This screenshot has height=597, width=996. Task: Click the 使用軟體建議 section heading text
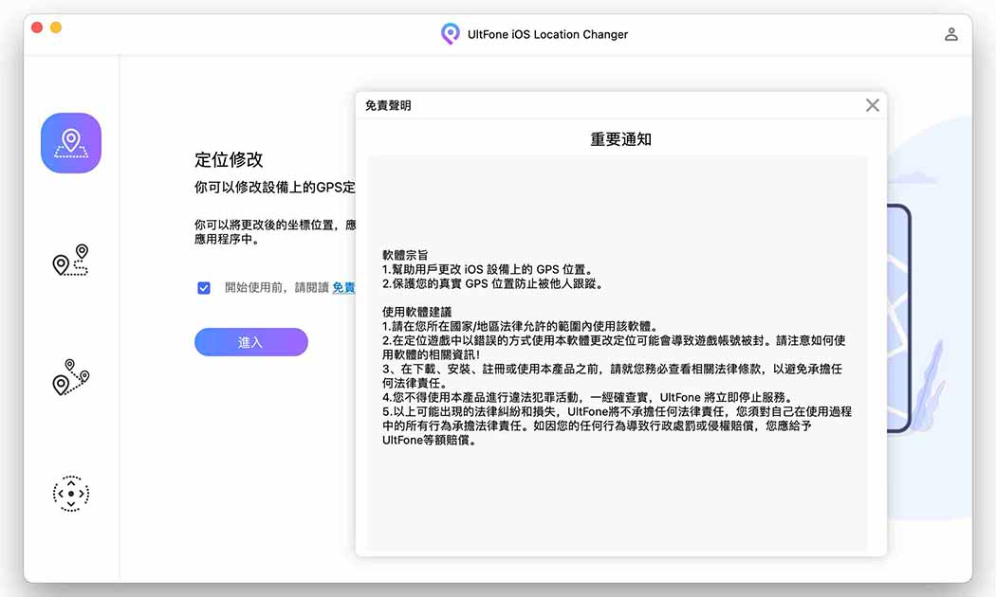click(417, 312)
